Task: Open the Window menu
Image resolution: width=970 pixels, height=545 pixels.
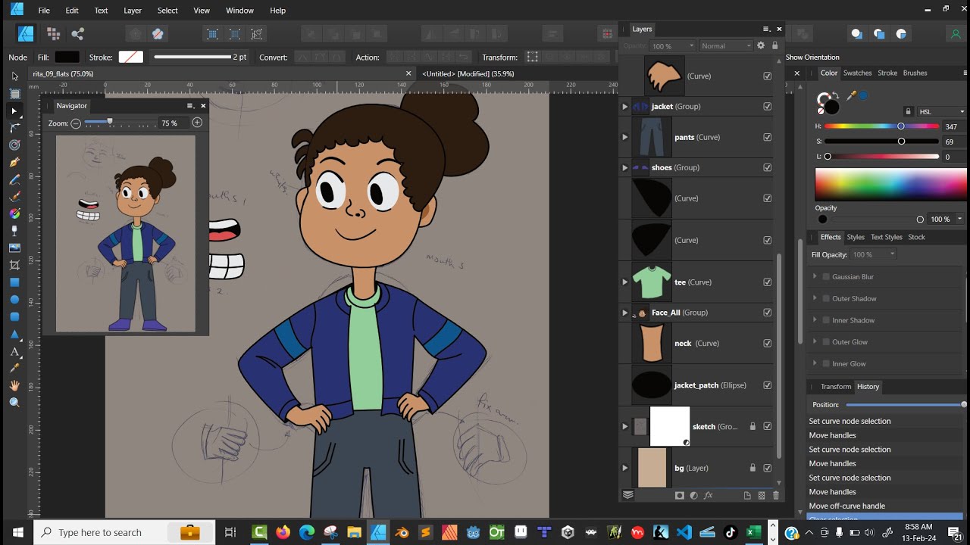Action: (x=239, y=11)
